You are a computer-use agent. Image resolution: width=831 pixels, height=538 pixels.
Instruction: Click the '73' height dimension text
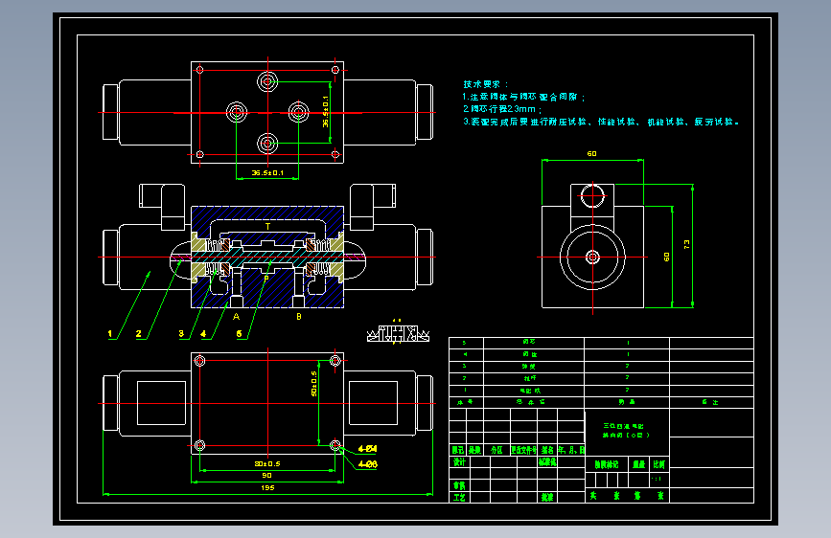[x=687, y=245]
